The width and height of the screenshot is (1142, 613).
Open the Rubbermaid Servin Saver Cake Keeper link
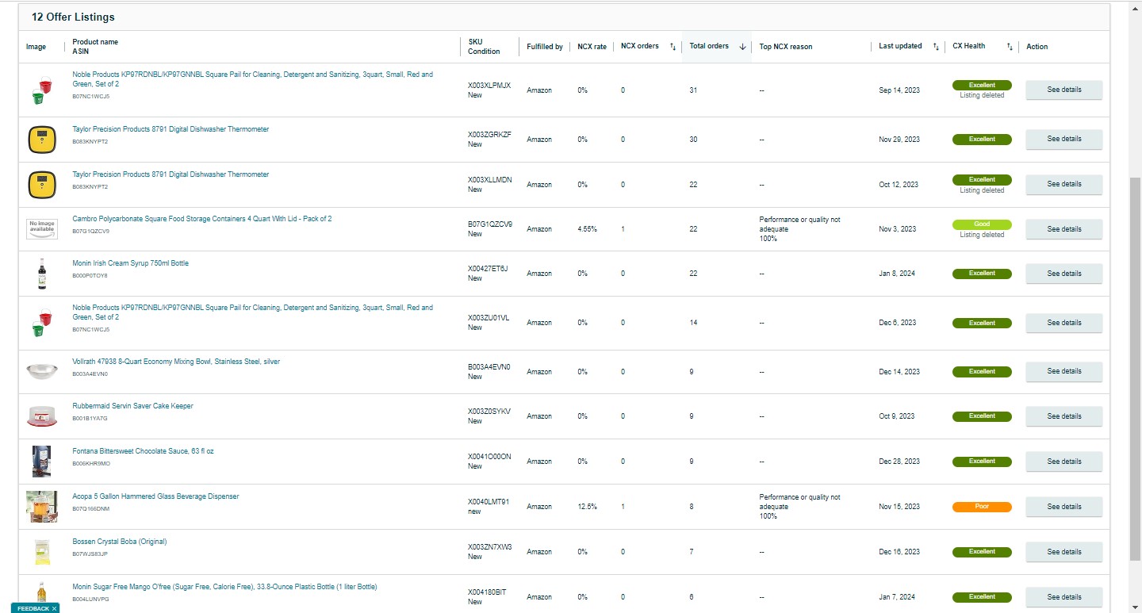coord(132,406)
